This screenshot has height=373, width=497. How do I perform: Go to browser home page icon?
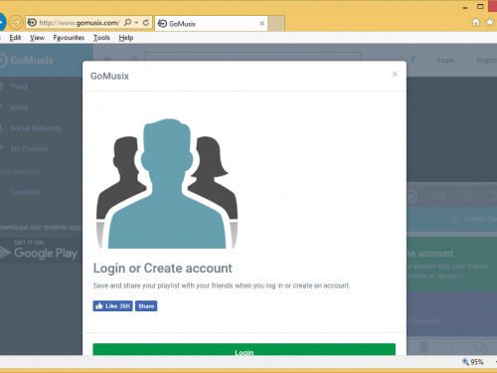[476, 22]
